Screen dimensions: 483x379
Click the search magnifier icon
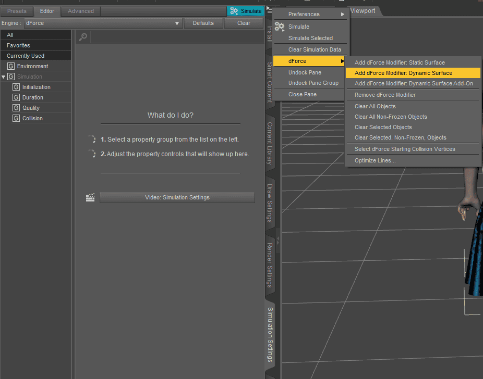click(82, 36)
